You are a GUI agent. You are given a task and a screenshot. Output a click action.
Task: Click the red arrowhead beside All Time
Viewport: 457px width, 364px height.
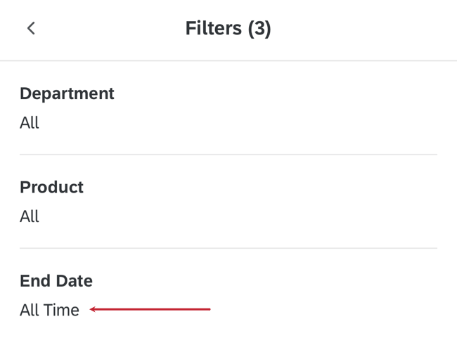pyautogui.click(x=94, y=309)
